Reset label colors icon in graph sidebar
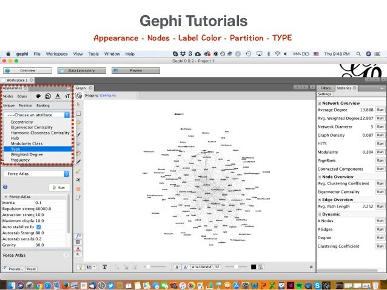Screen dimensions: 387x290 [x=78, y=248]
